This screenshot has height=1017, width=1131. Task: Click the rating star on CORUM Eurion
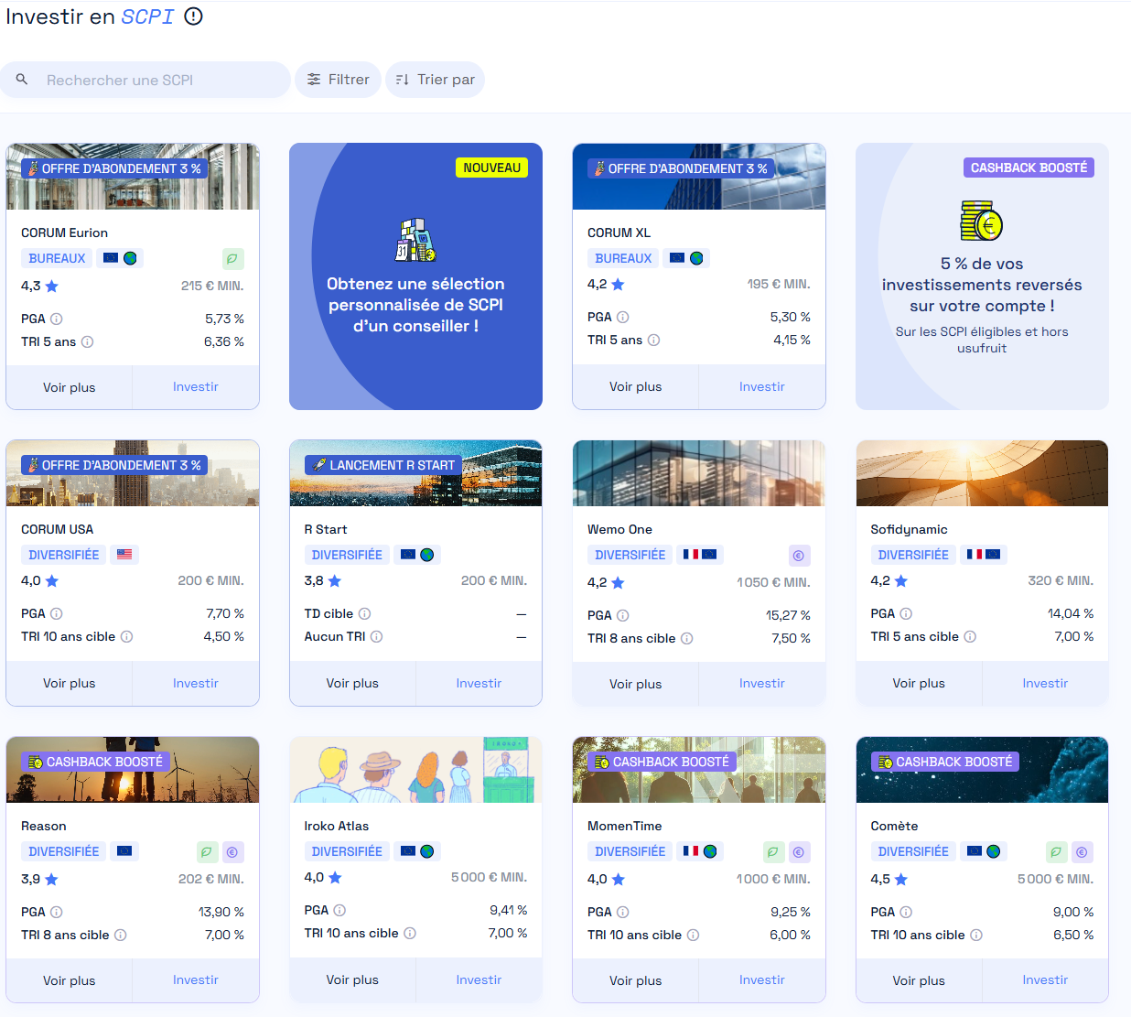point(51,286)
